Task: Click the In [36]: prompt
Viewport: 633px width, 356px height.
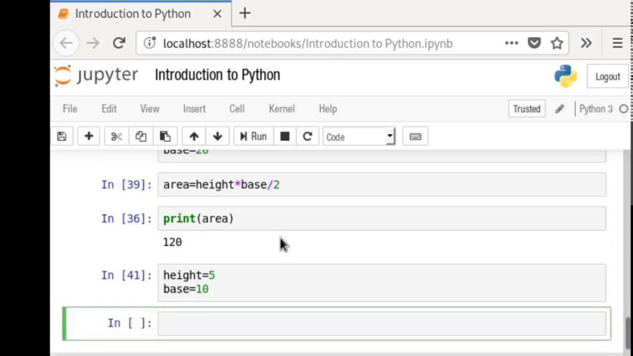Action: tap(126, 219)
